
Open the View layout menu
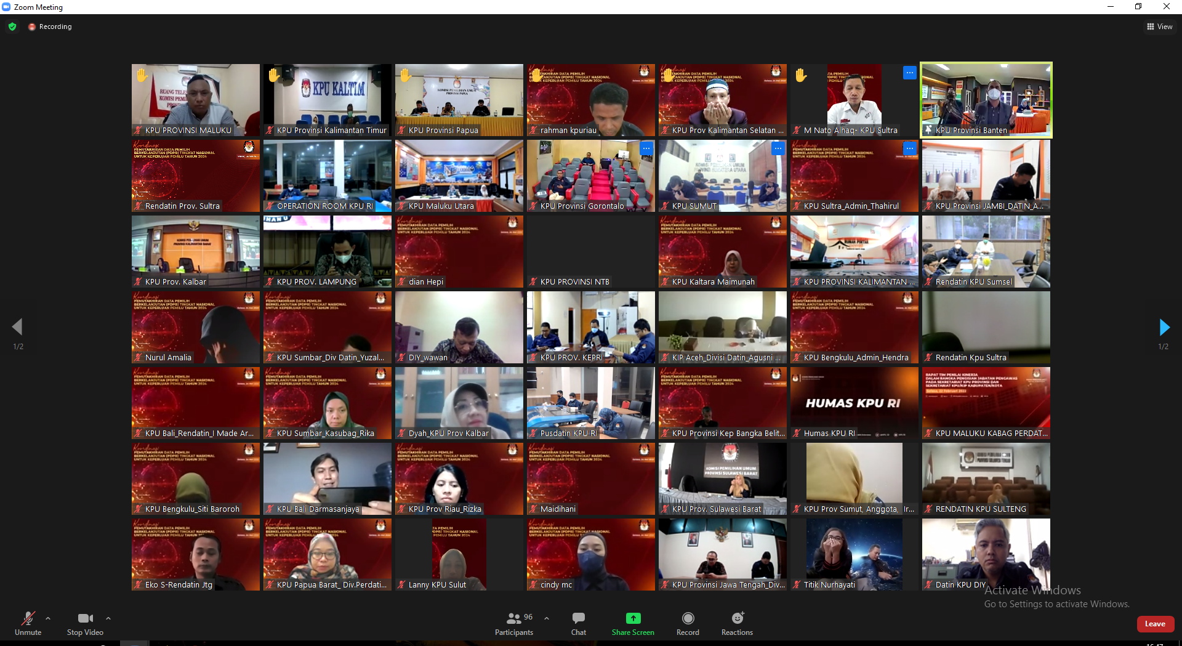coord(1159,26)
